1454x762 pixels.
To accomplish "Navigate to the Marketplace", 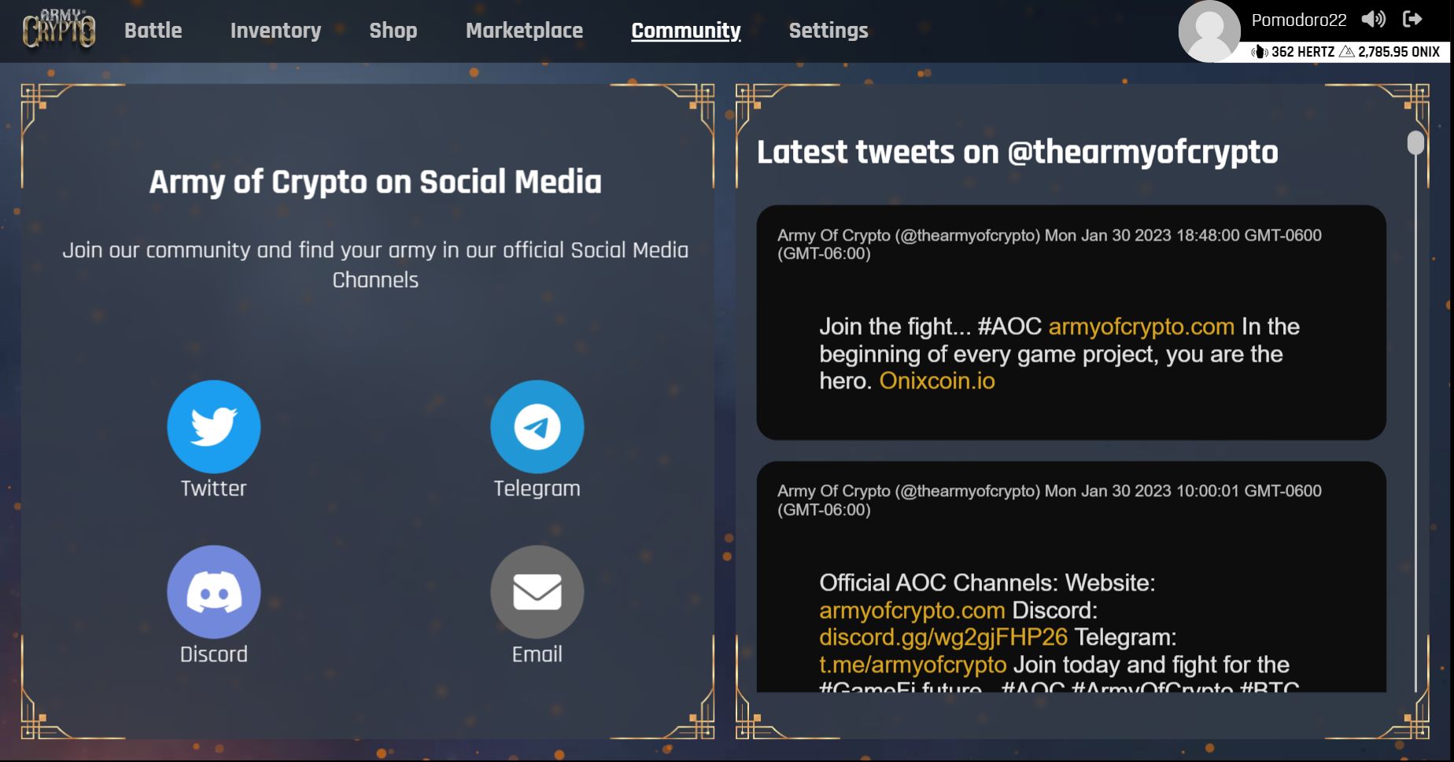I will (x=524, y=31).
